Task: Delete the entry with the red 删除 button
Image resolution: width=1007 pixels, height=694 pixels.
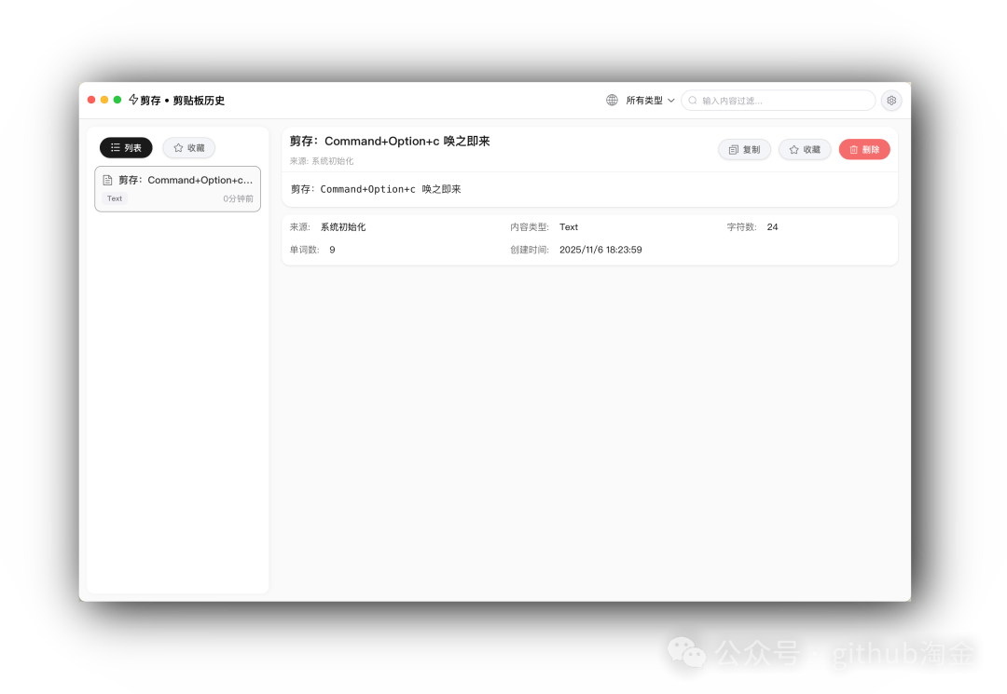Action: (x=864, y=149)
